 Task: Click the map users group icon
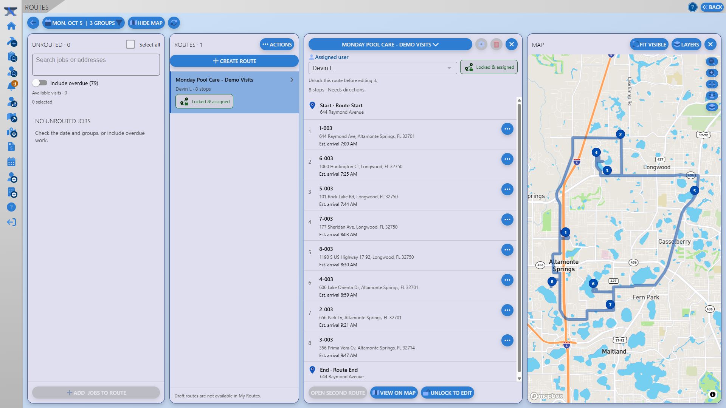(x=712, y=96)
